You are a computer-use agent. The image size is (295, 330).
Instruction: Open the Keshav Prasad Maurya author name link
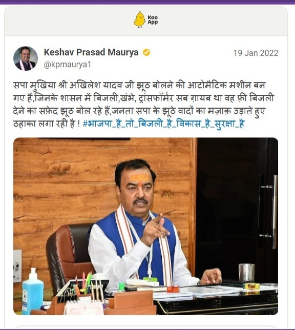[91, 52]
